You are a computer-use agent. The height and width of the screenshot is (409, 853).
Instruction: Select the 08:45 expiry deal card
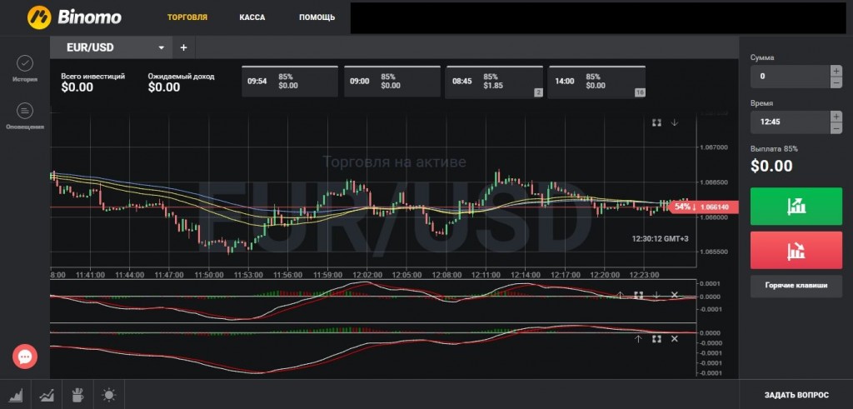pos(494,82)
